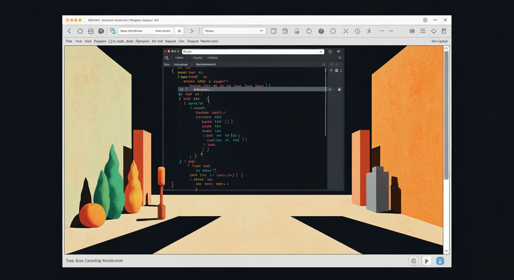Click the circular record button in status bar

coord(413,261)
